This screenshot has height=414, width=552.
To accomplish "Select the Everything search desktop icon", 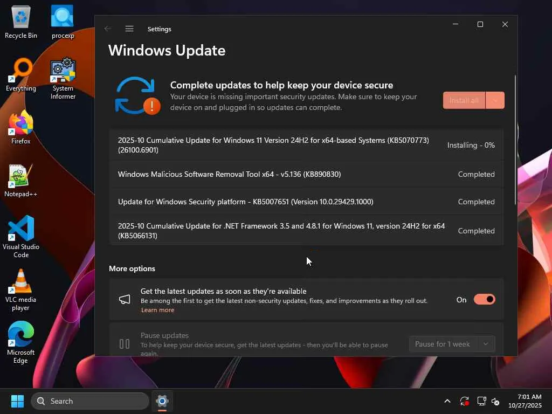I will pyautogui.click(x=21, y=74).
